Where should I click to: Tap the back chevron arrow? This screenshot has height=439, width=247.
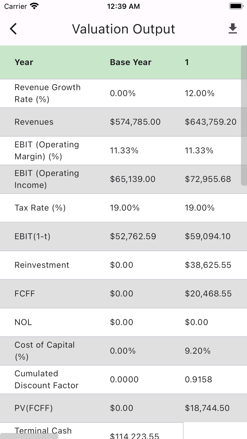click(13, 29)
